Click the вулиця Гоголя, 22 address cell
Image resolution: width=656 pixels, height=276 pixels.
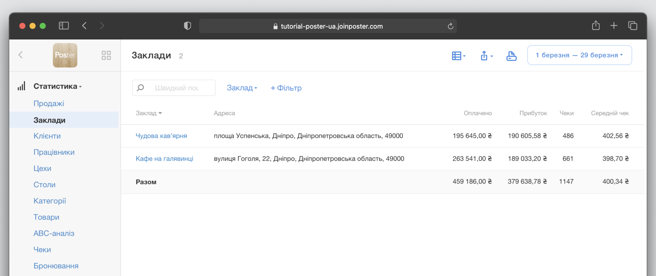[309, 158]
